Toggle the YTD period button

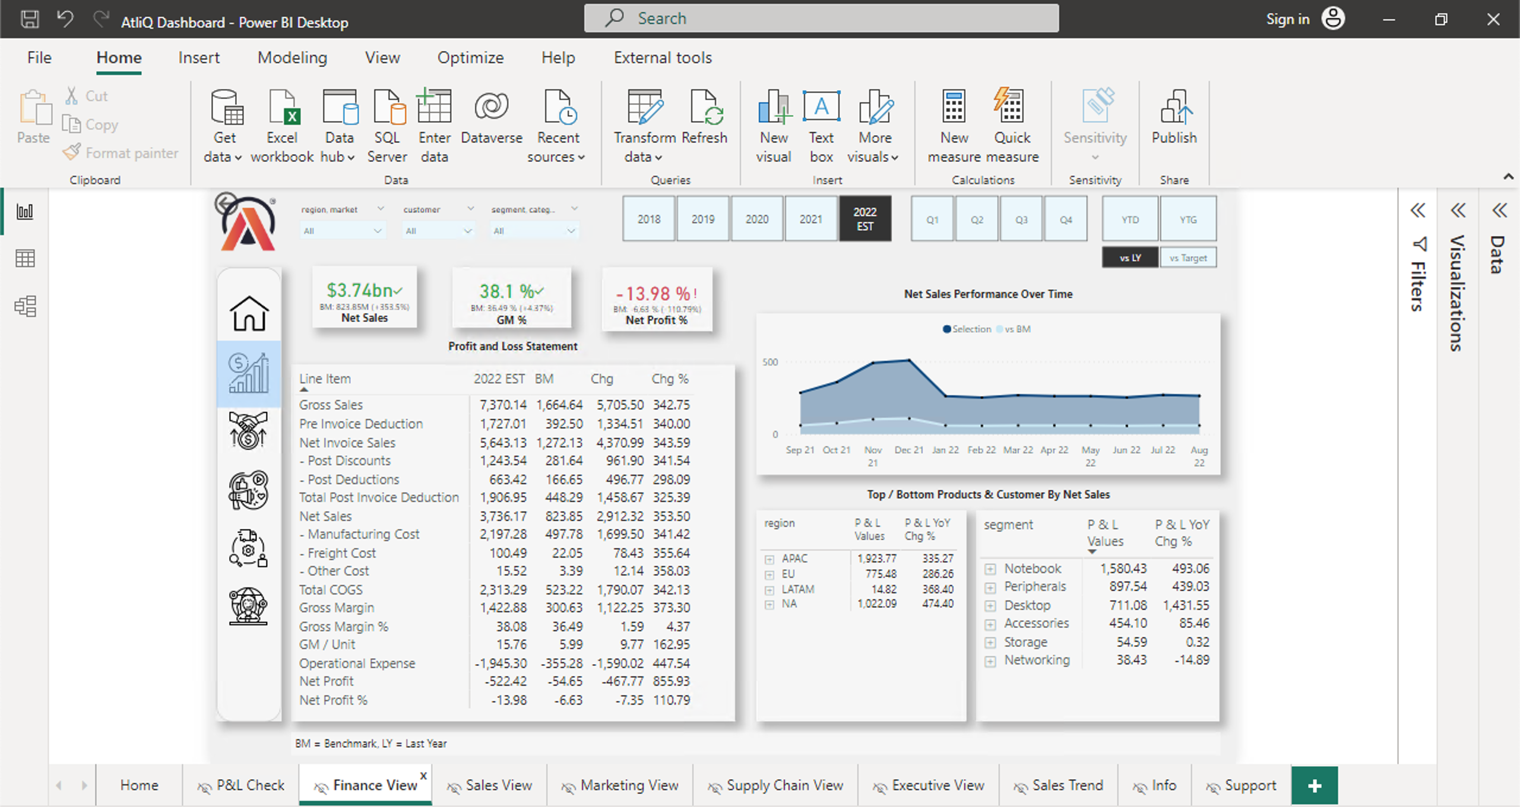tap(1130, 220)
